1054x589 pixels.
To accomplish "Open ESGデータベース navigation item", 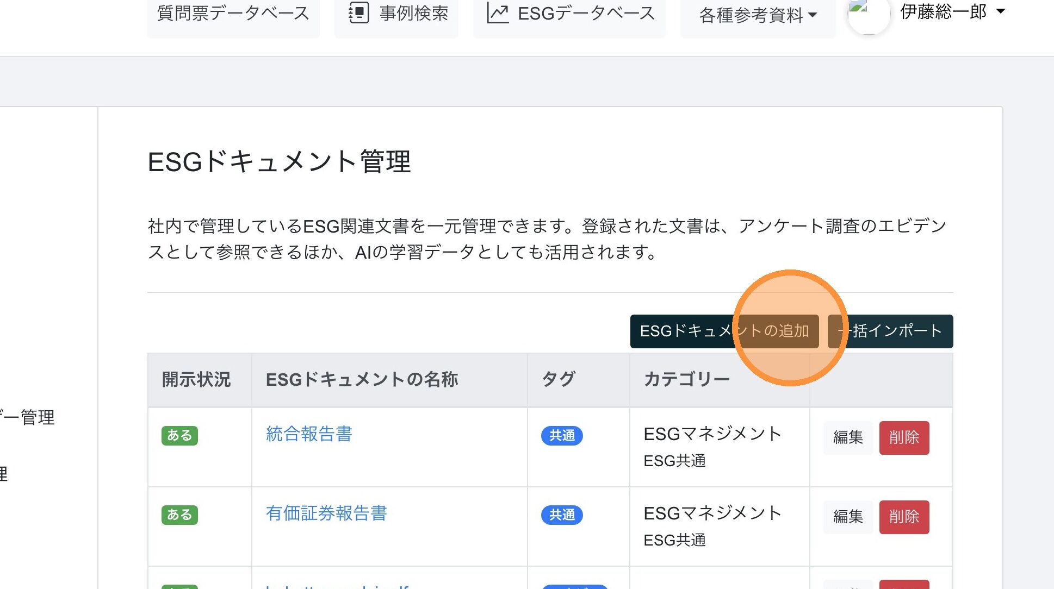I will tap(586, 13).
